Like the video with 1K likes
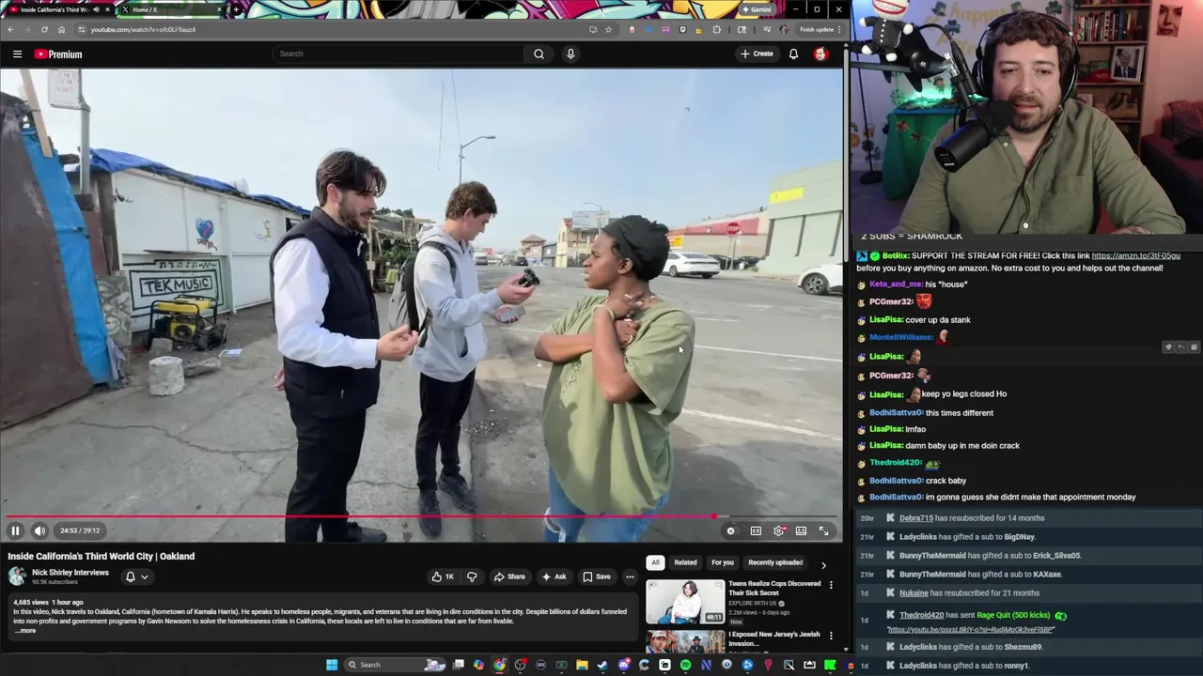The image size is (1203, 676). (x=443, y=576)
